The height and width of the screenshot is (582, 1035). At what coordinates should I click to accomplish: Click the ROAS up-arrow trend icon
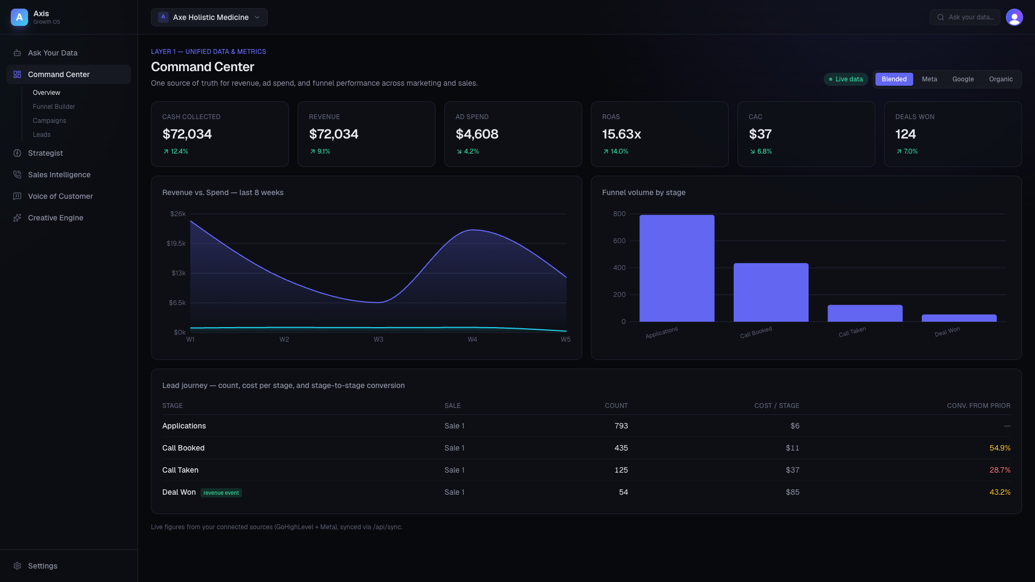(x=606, y=151)
